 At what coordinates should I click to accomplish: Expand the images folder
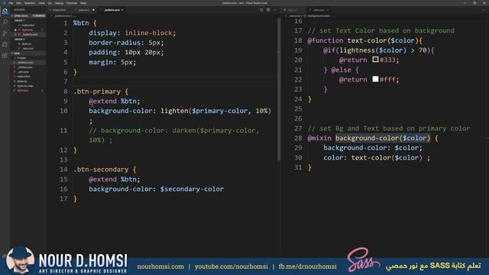coord(21,58)
